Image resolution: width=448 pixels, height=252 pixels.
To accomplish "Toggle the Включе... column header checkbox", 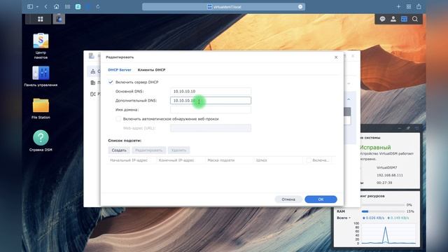I will coord(309,160).
